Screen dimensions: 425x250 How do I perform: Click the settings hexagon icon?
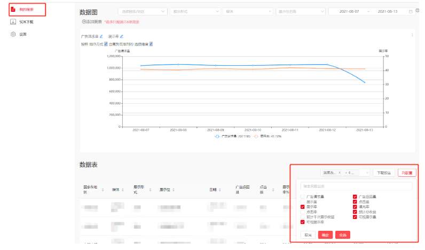(13, 34)
